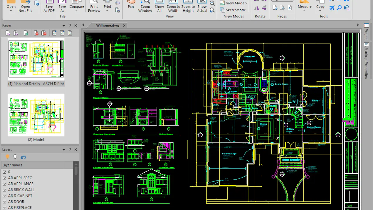Toggle Sketchmode in View Modes
The width and height of the screenshot is (373, 210).
[x=233, y=10]
